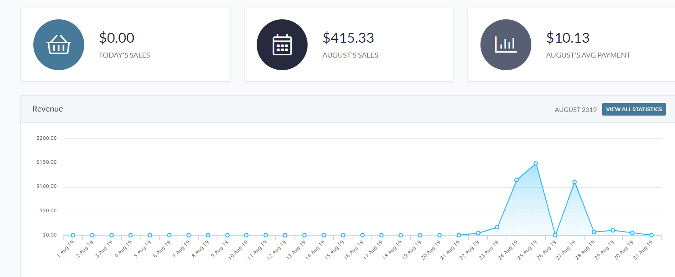Select the 31 Aug 19 data point
The height and width of the screenshot is (277, 675).
[x=651, y=235]
